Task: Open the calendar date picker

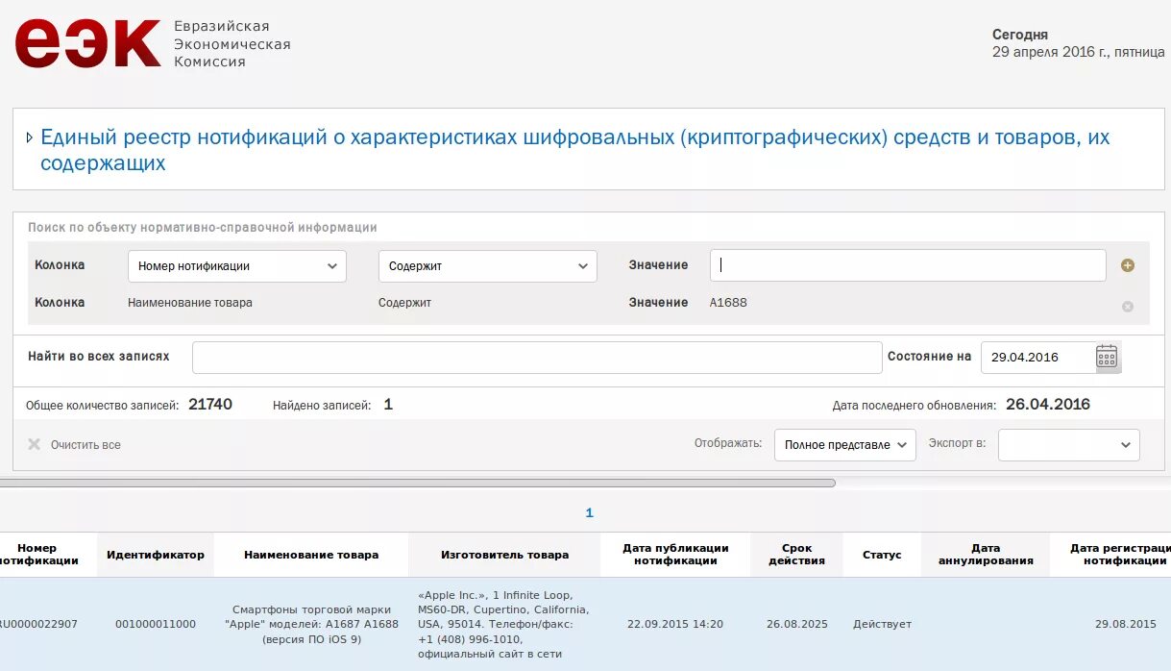Action: (x=1107, y=357)
